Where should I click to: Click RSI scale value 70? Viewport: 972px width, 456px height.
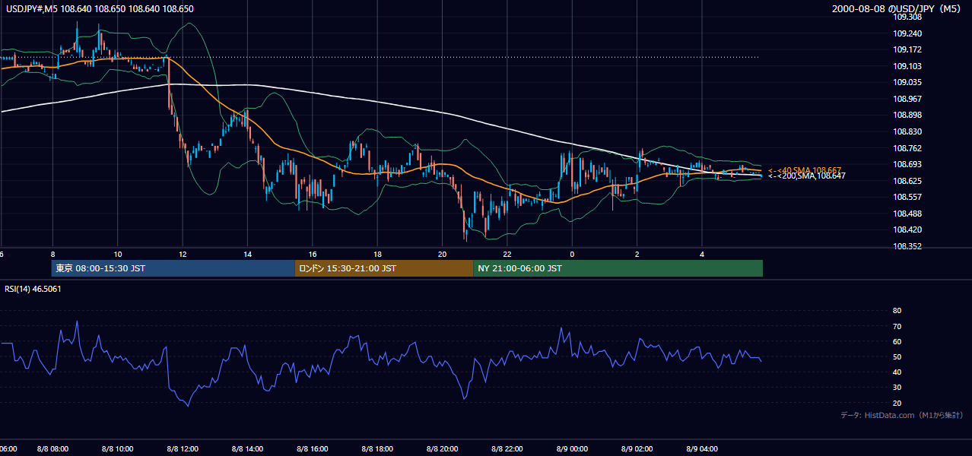tap(897, 326)
